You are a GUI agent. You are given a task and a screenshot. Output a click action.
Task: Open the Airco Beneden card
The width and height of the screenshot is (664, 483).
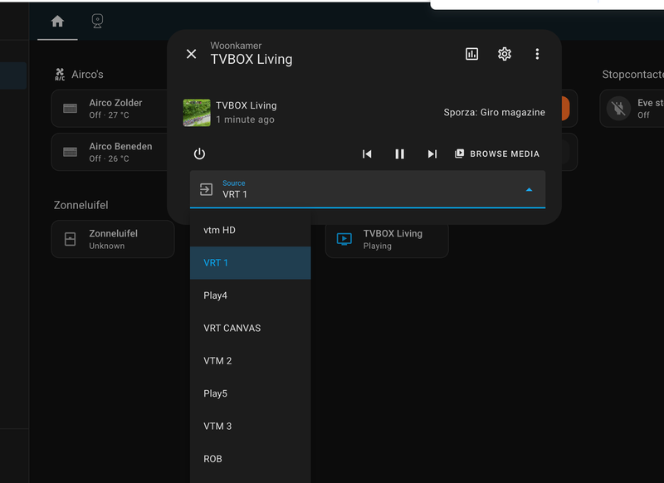point(110,152)
